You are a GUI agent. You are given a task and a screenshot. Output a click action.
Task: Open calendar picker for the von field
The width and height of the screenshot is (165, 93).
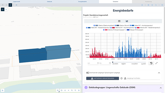pyautogui.click(x=98, y=63)
